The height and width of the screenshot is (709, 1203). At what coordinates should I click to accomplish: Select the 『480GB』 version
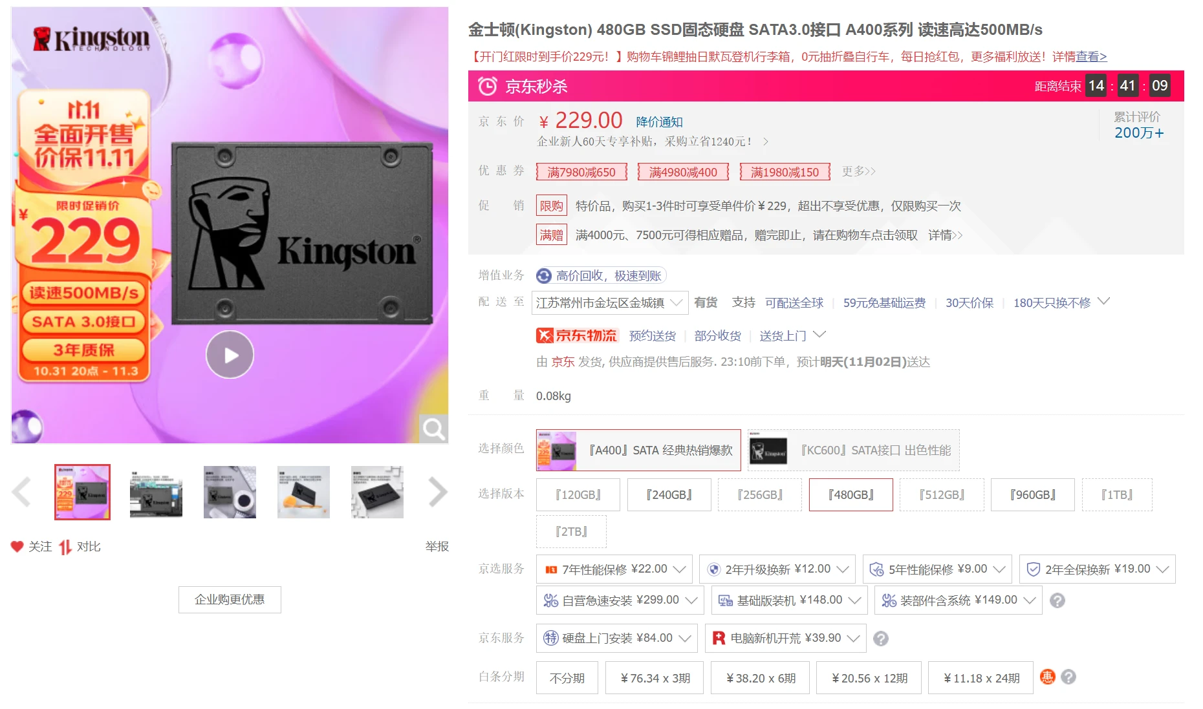[x=851, y=494]
